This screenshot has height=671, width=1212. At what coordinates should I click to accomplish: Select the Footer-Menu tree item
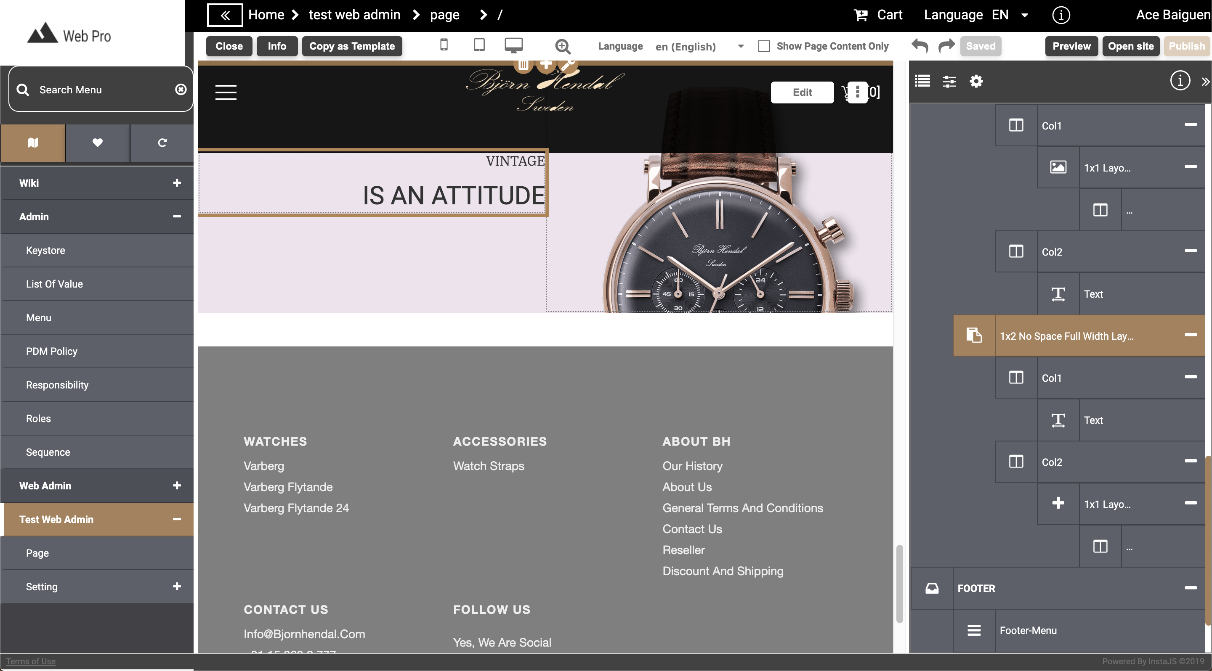tap(1028, 630)
